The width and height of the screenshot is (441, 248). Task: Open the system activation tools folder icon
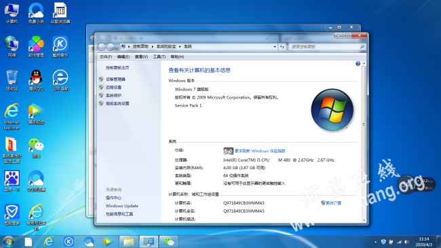tap(12, 150)
